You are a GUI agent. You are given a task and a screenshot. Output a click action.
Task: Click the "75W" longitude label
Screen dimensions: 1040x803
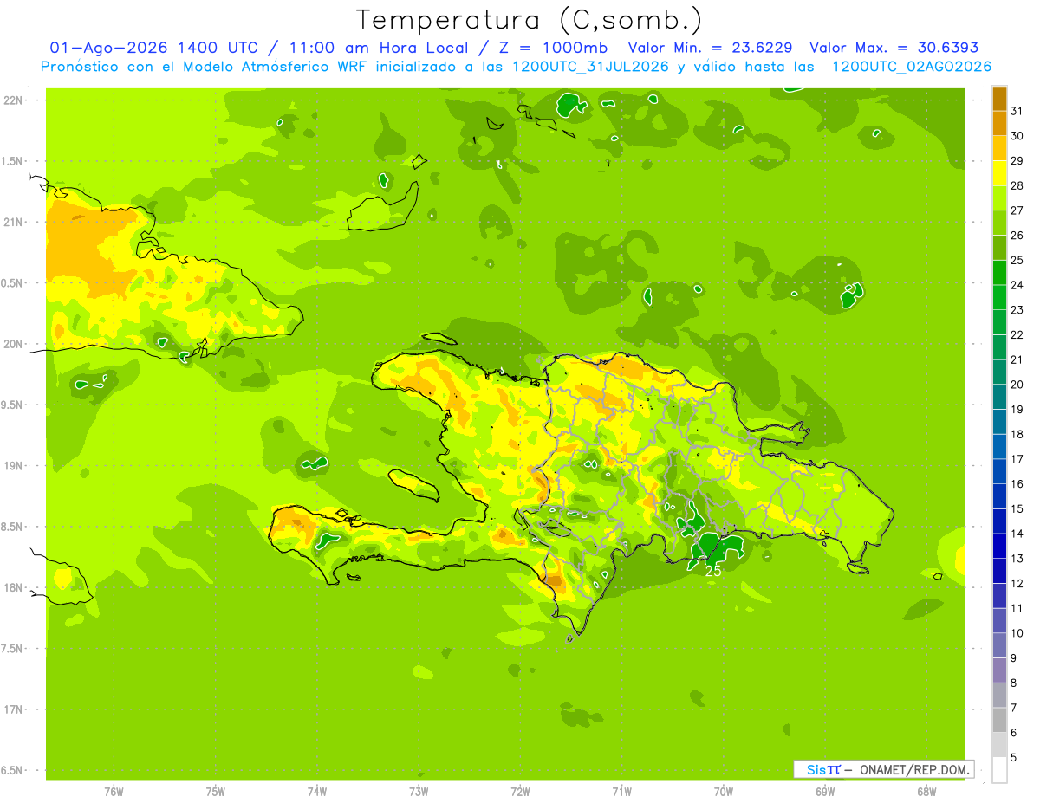coord(215,792)
